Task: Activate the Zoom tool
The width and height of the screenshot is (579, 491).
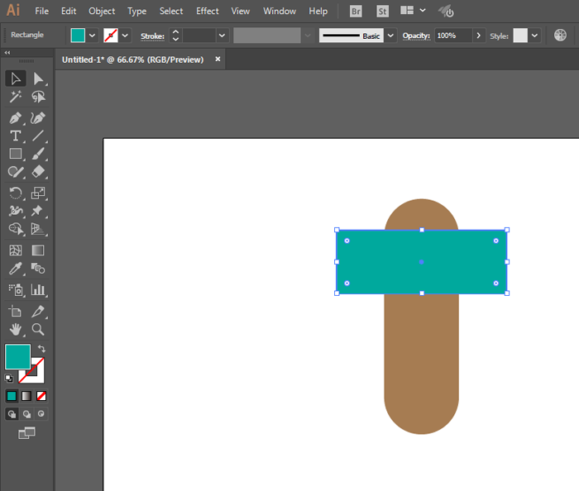Action: pyautogui.click(x=38, y=329)
